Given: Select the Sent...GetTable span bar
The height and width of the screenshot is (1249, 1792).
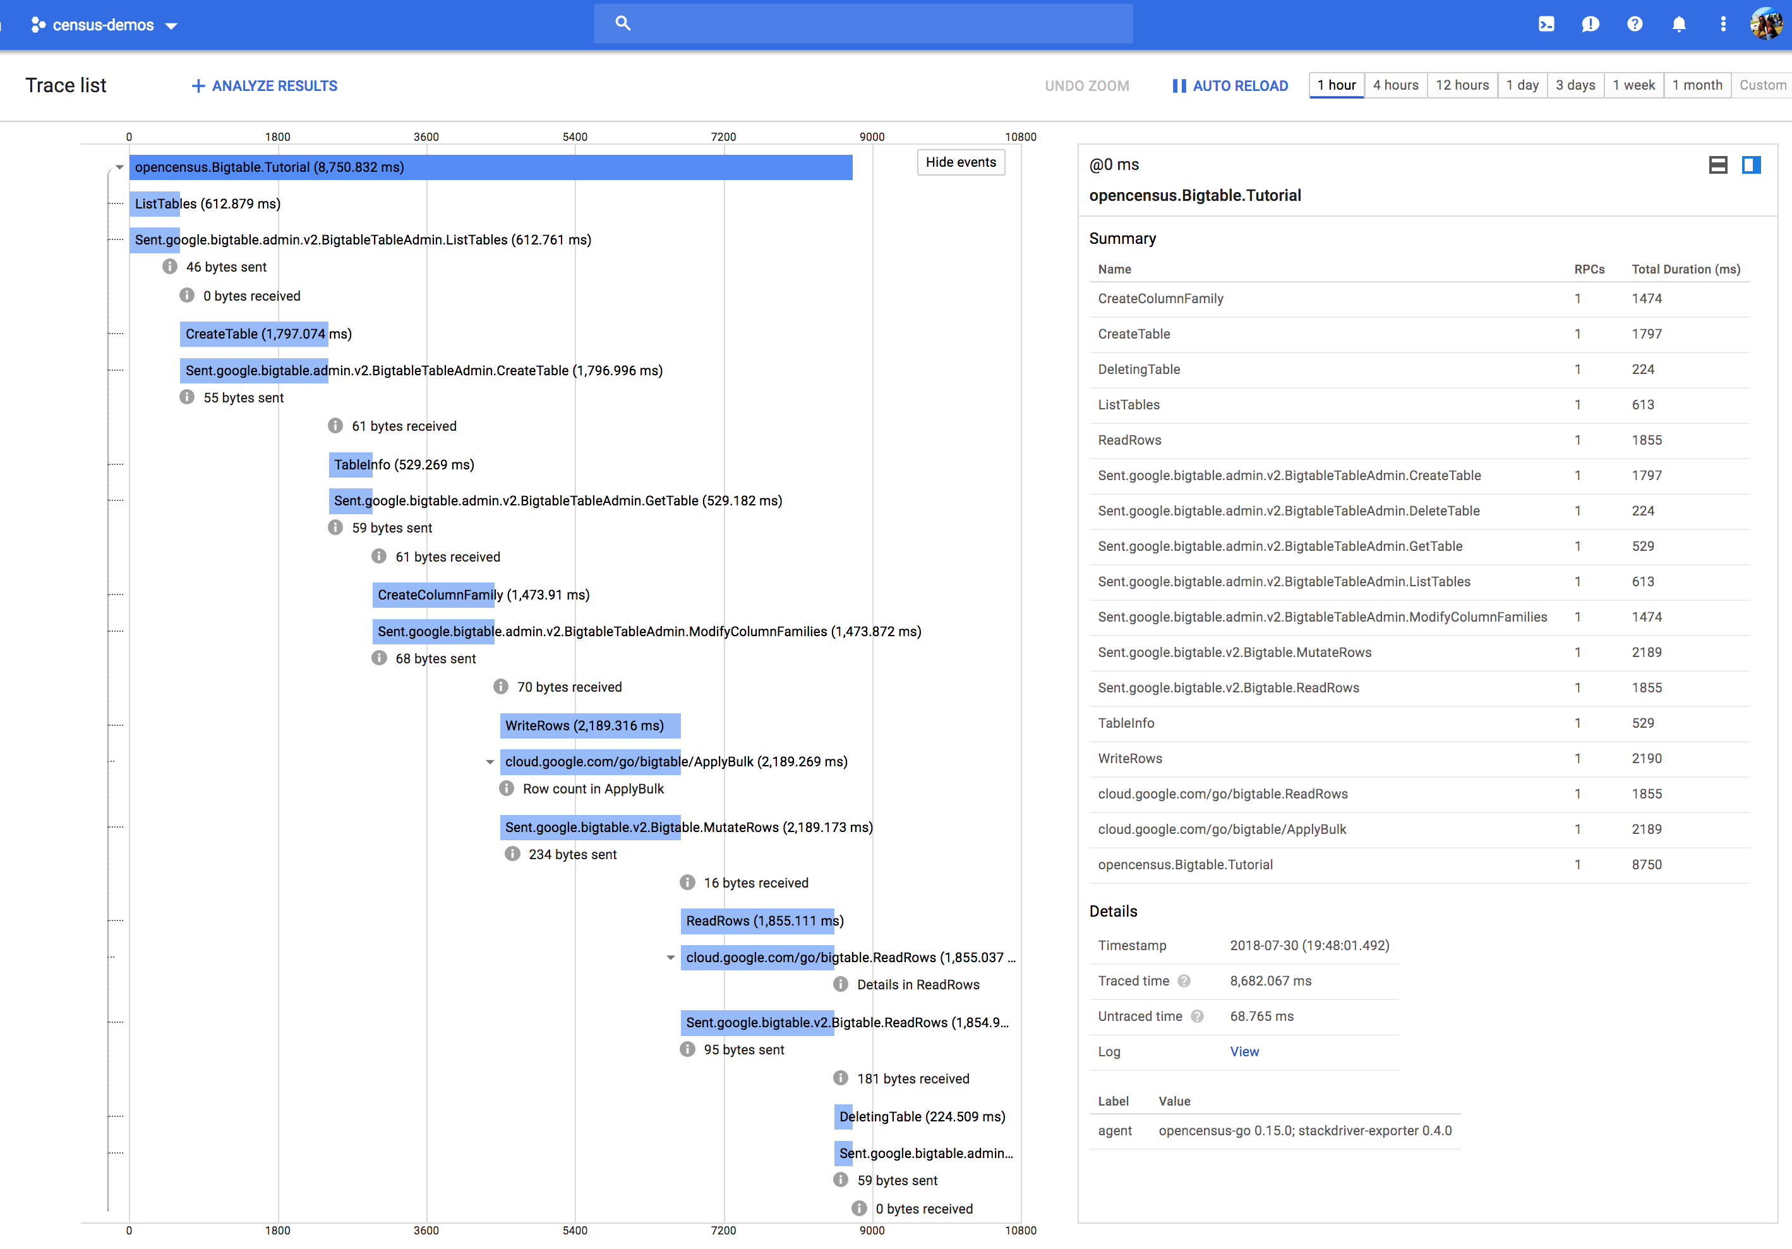Looking at the screenshot, I should [351, 500].
